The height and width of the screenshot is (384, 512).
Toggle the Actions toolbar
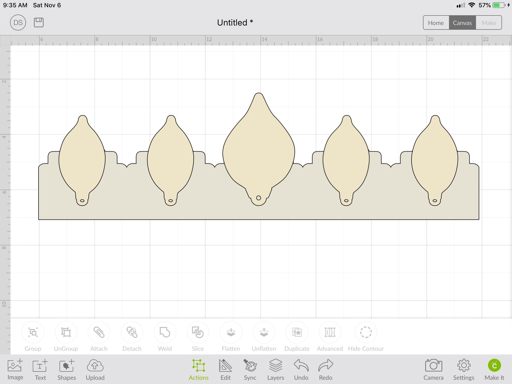[198, 369]
